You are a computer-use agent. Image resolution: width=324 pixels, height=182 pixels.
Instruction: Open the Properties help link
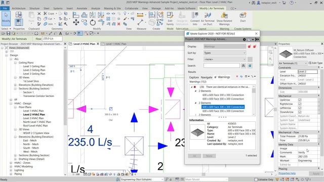click(x=287, y=173)
